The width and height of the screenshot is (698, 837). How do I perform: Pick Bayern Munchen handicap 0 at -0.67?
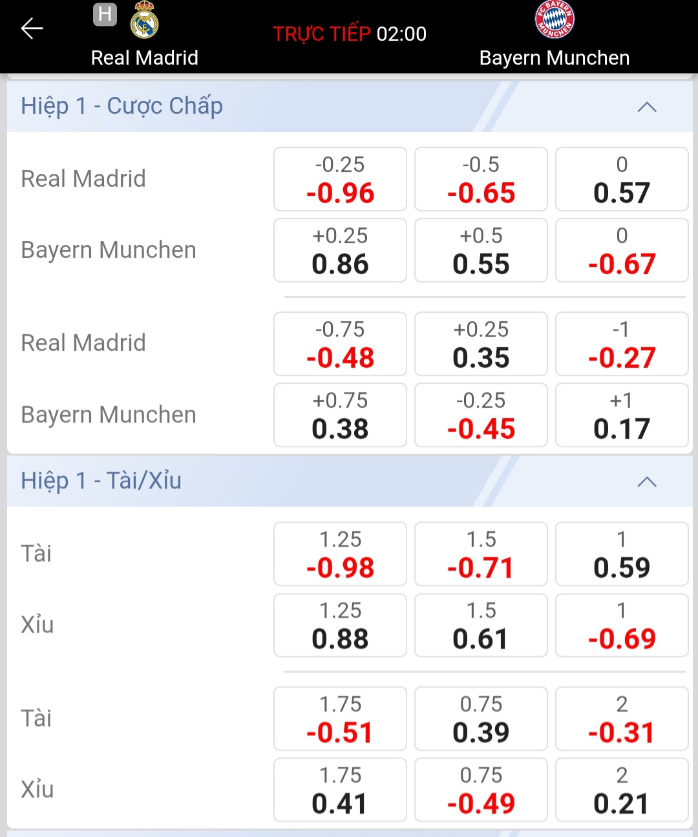pyautogui.click(x=622, y=250)
